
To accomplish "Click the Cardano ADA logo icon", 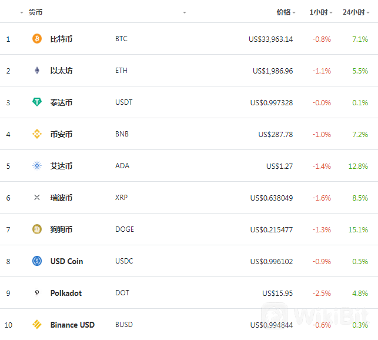I will tap(37, 166).
